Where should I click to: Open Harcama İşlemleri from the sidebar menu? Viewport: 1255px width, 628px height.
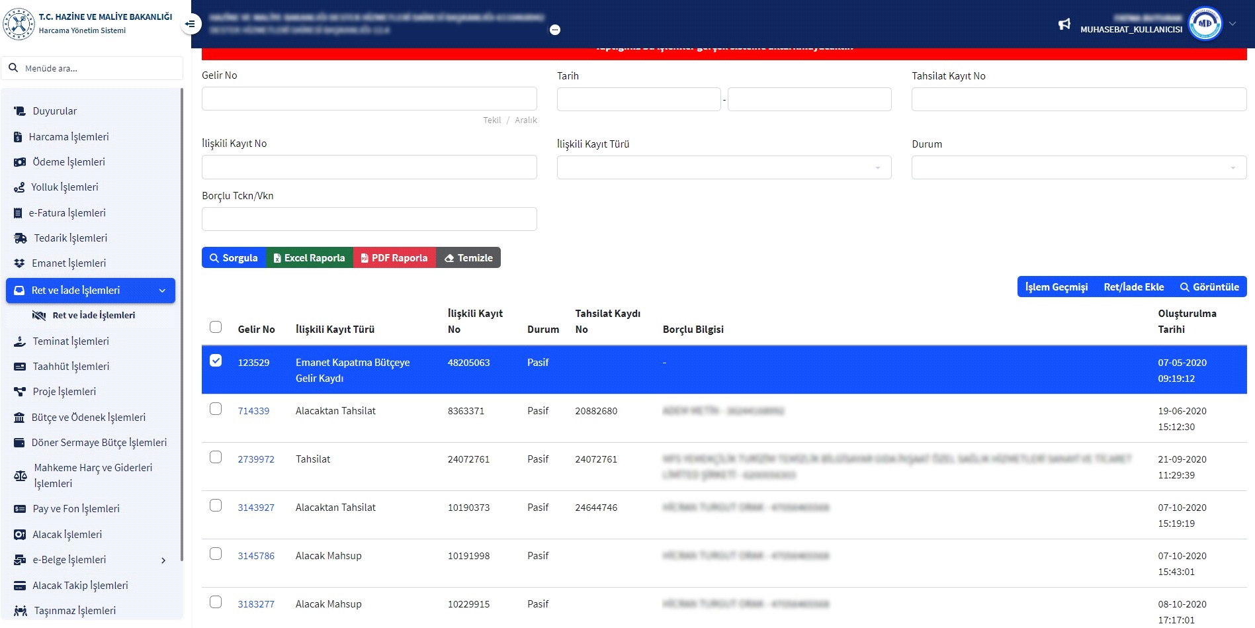tap(69, 137)
